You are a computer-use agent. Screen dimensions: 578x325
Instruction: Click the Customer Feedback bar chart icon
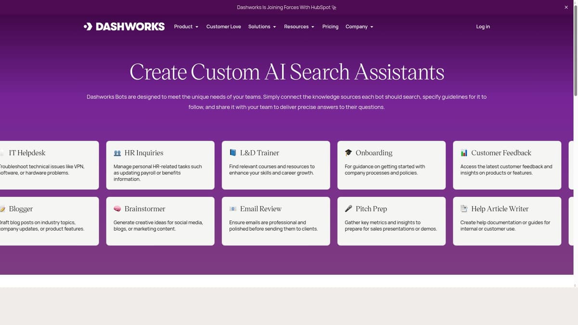(463, 153)
